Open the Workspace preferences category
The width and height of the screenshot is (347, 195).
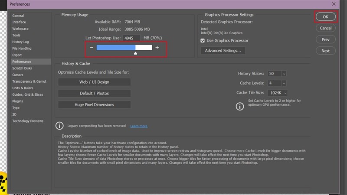click(31, 29)
